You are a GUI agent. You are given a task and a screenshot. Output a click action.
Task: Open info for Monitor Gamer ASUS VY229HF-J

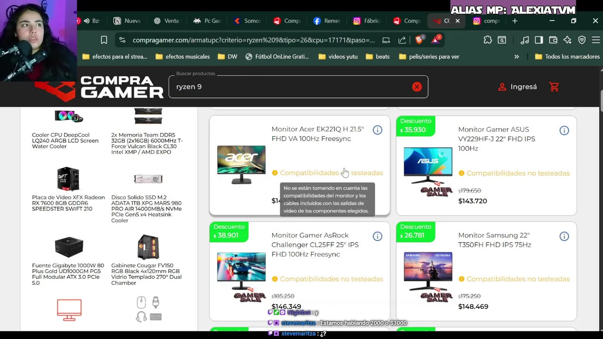(564, 130)
